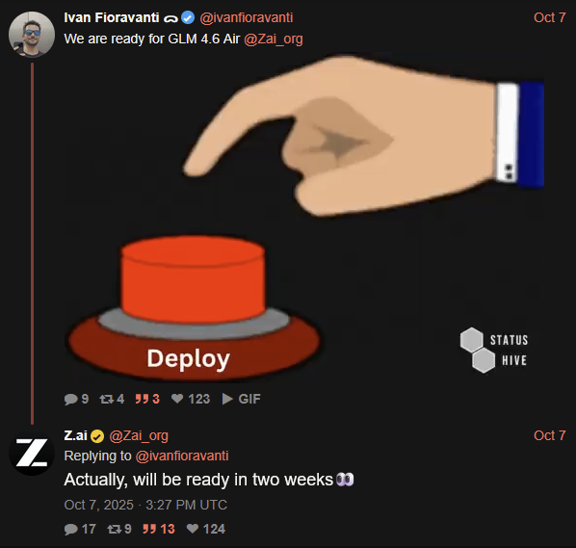Like the first tweet with 123 hearts

point(177,399)
